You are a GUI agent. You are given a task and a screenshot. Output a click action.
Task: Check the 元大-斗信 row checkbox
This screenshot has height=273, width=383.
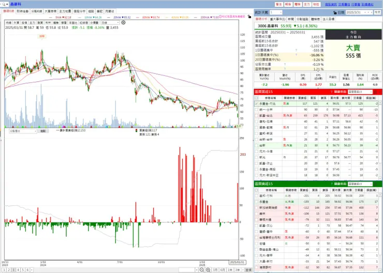click(256, 151)
